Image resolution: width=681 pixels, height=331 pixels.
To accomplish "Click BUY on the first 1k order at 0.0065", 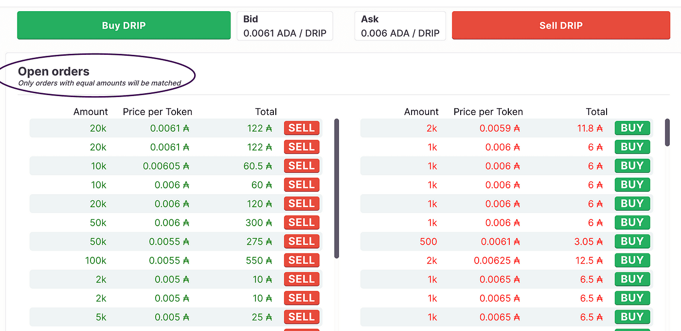I will [x=632, y=280].
